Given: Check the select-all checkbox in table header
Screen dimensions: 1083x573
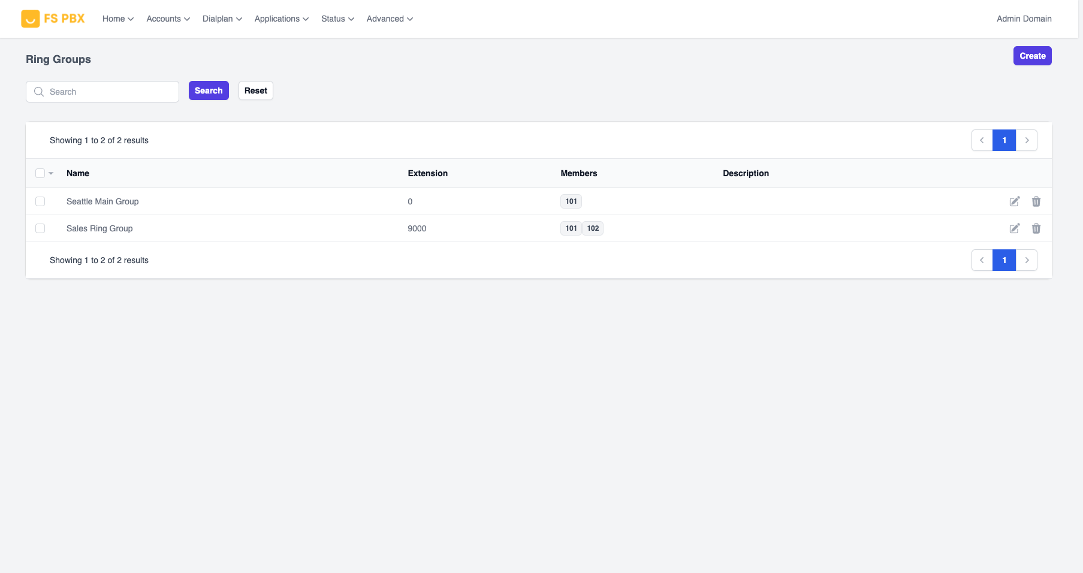Looking at the screenshot, I should 40,173.
